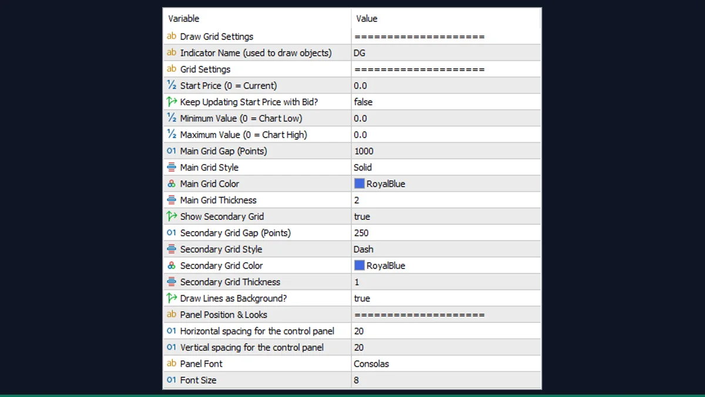Edit the Vertical spacing value 20
This screenshot has width=705, height=397.
point(446,348)
